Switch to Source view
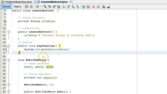 [6, 7]
